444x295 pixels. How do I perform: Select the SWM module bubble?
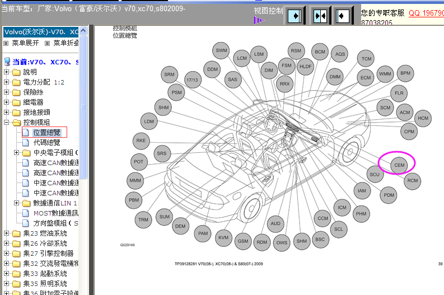(x=222, y=51)
